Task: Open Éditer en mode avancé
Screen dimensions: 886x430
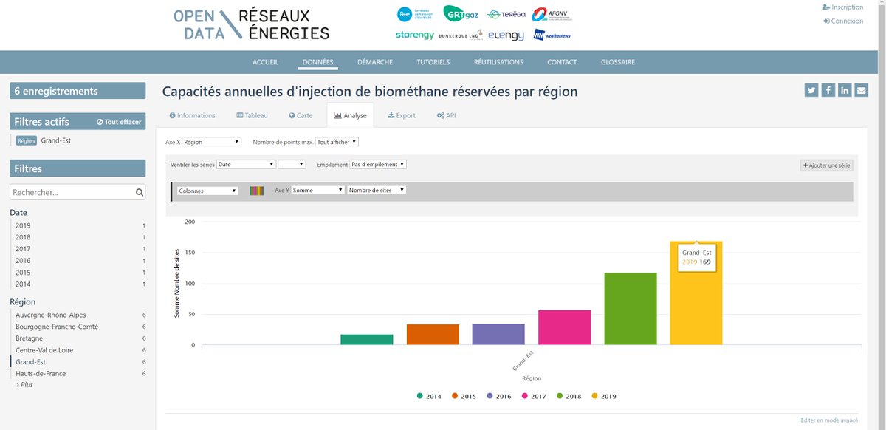Action: click(x=829, y=420)
